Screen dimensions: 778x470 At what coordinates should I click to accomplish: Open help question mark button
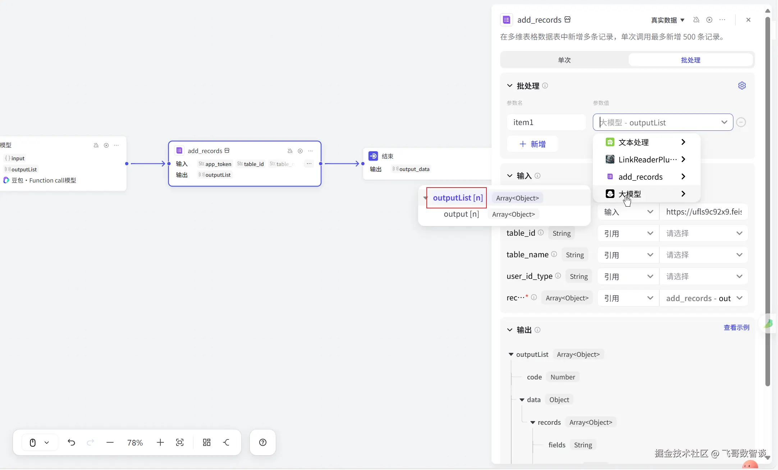pos(263,442)
